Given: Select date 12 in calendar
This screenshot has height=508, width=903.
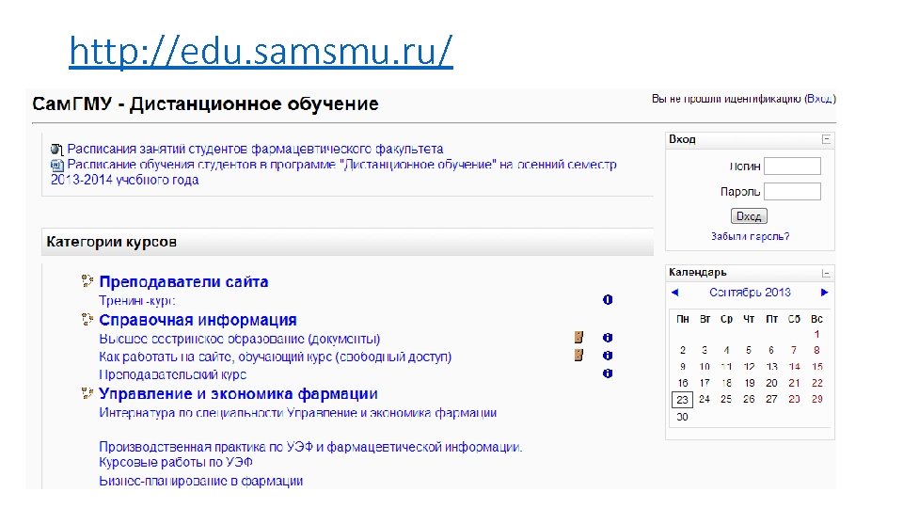Looking at the screenshot, I should 749,366.
